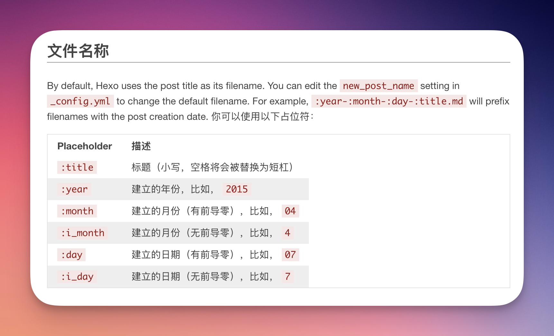Image resolution: width=554 pixels, height=336 pixels.
Task: Click the :day placeholder cell
Action: 71,255
